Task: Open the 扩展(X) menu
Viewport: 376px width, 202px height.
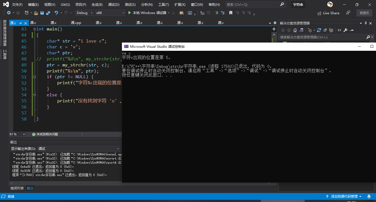Action: click(180, 5)
